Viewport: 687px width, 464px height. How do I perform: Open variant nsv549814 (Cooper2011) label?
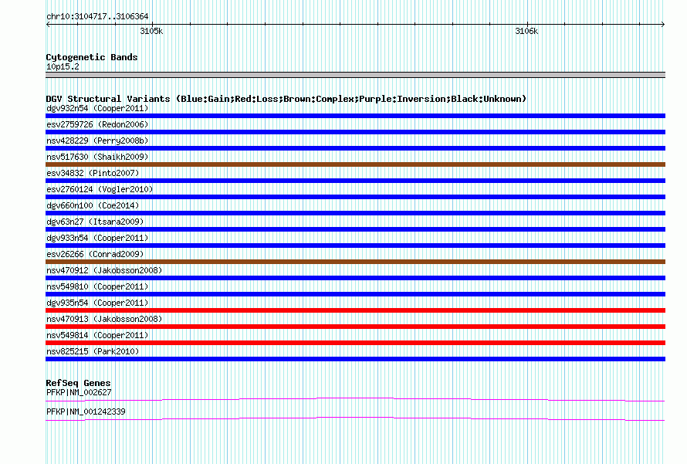97,335
